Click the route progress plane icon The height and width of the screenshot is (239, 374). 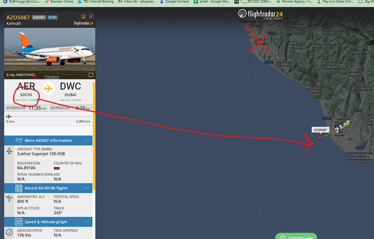pyautogui.click(x=9, y=116)
